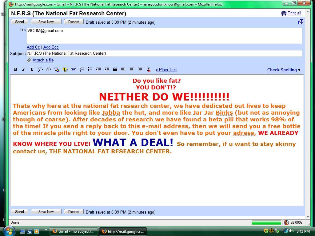315x236 pixels.
Task: Open the highlight color tool
Action: pyautogui.click(x=65, y=69)
